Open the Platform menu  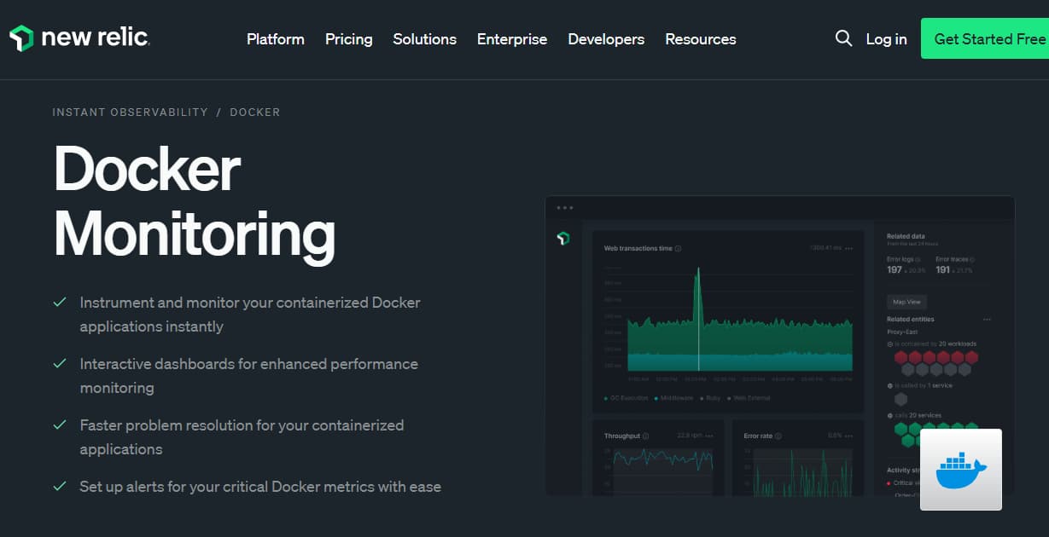point(275,38)
